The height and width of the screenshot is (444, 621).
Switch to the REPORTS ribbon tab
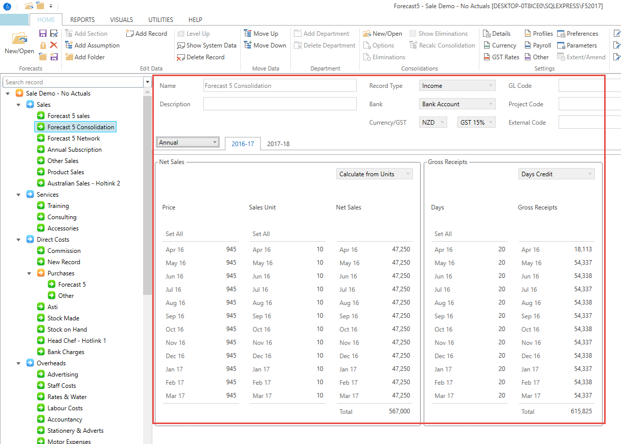82,20
